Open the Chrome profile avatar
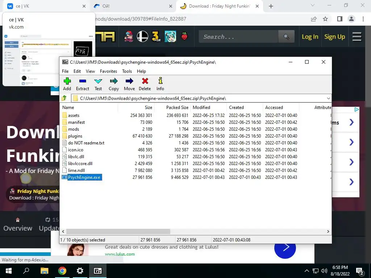Screen dimensions: 371x278 351,19
